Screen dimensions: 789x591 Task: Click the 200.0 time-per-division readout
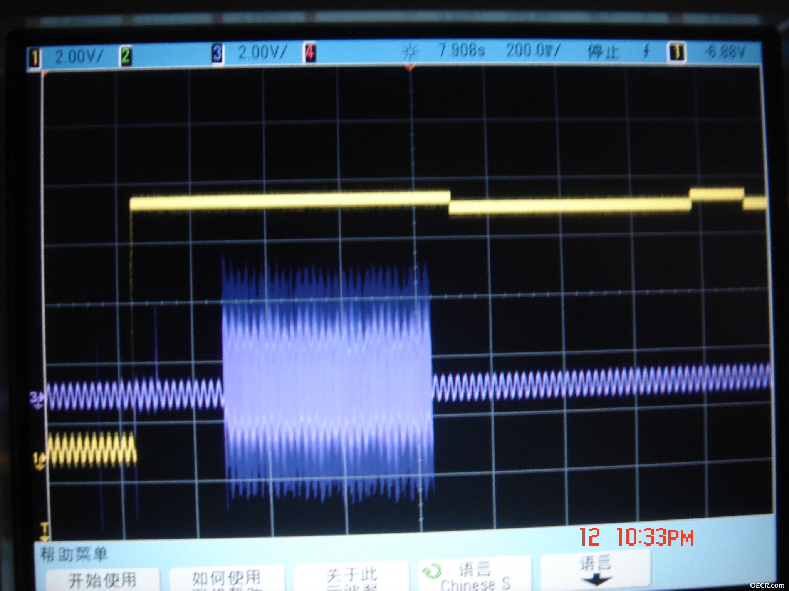533,50
